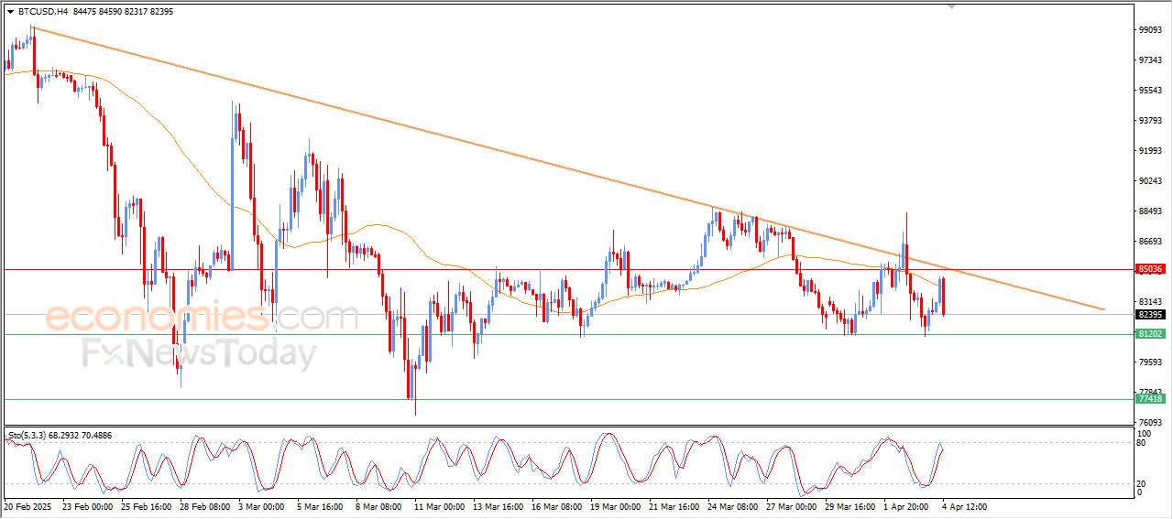This screenshot has width=1173, height=519.
Task: Select the BTCUSD,H4 symbol title text
Action: pyautogui.click(x=42, y=12)
